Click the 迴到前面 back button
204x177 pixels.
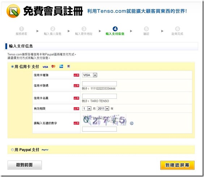(x=25, y=165)
